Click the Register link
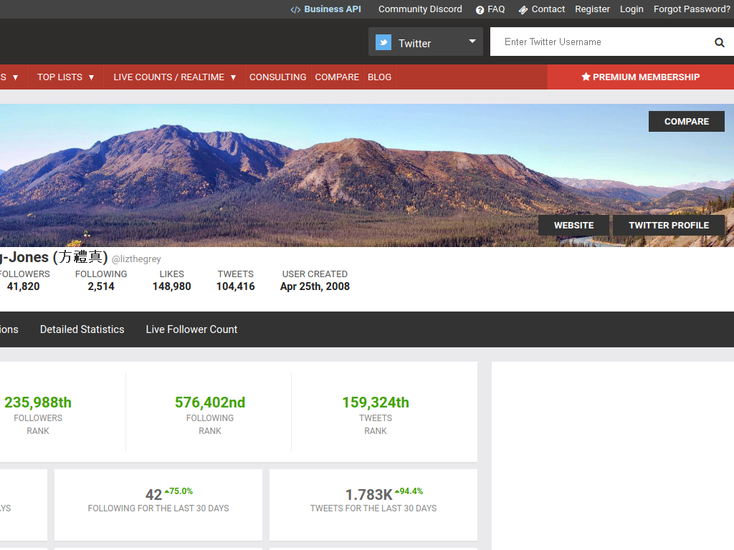 point(592,9)
